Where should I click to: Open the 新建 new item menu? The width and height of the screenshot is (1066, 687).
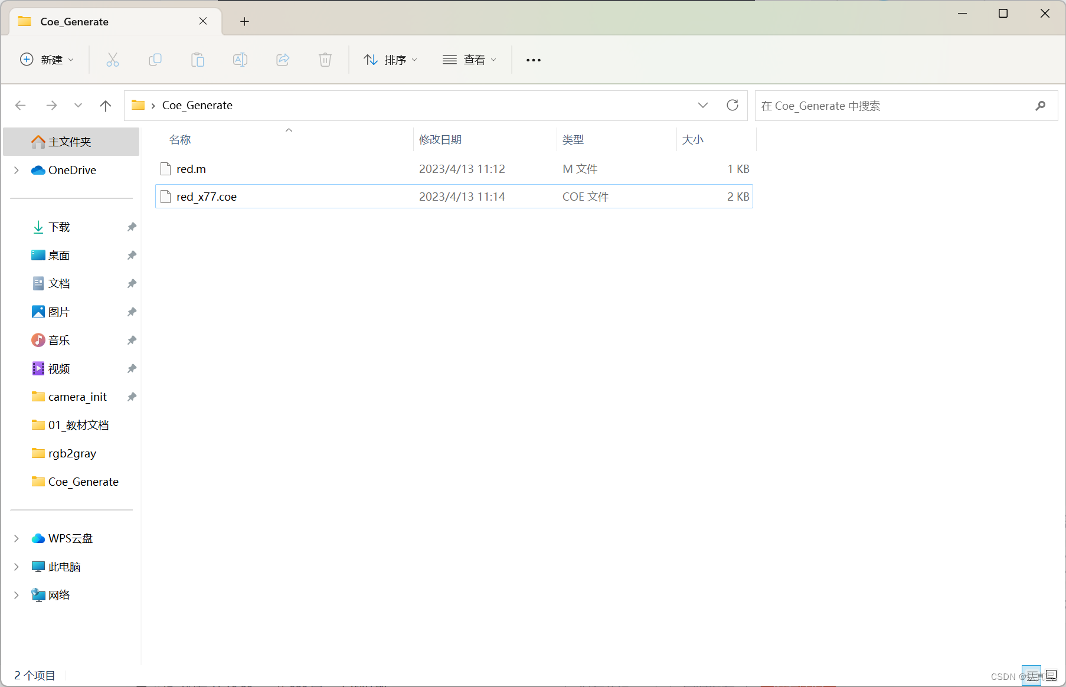(47, 60)
